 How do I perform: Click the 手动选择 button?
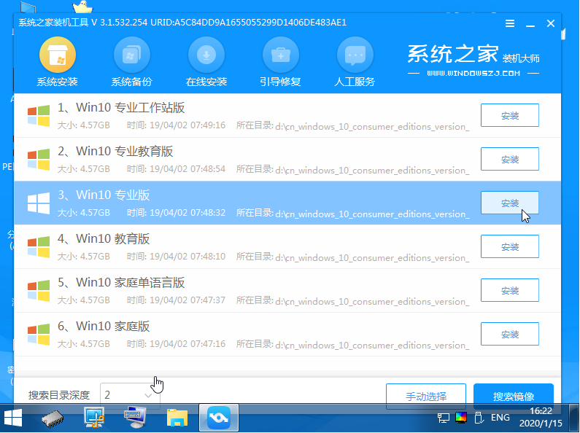426,396
